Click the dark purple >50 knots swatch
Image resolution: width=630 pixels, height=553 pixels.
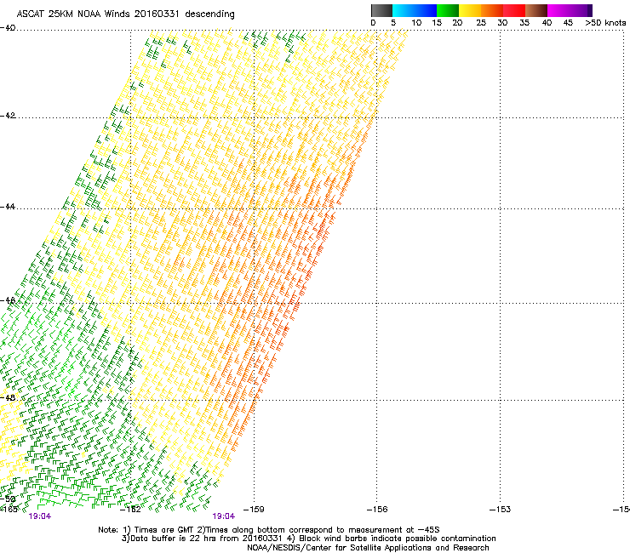coord(590,10)
